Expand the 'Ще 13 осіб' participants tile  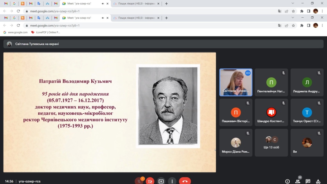click(271, 142)
